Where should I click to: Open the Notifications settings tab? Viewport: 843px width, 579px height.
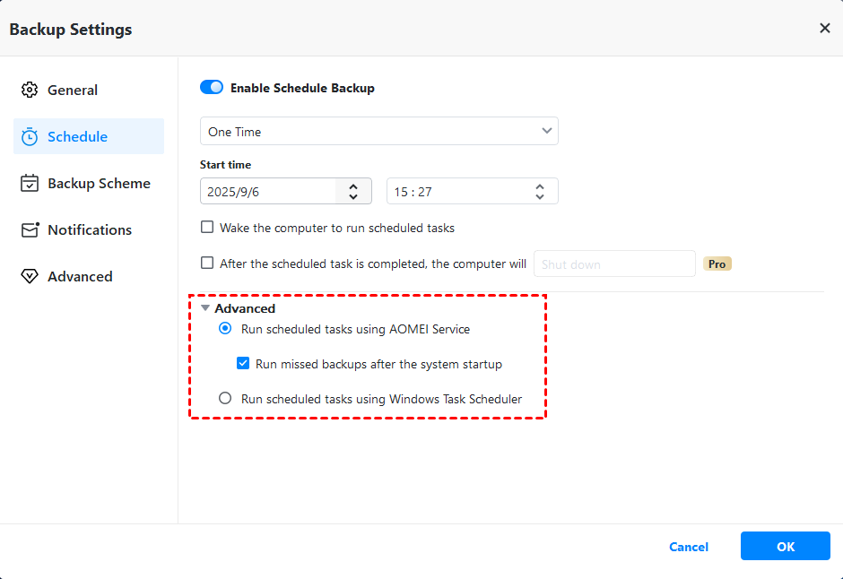click(x=90, y=229)
